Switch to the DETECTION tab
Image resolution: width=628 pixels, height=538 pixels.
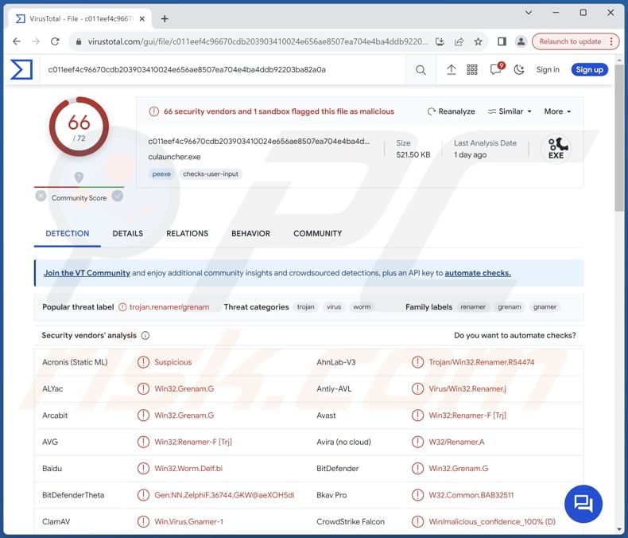(68, 233)
